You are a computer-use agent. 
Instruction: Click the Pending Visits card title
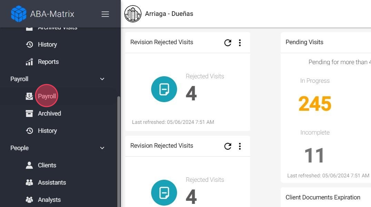304,42
